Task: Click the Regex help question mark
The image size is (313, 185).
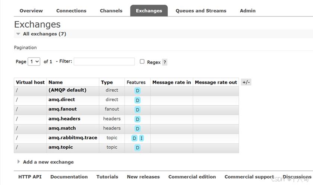Action: pos(165,62)
